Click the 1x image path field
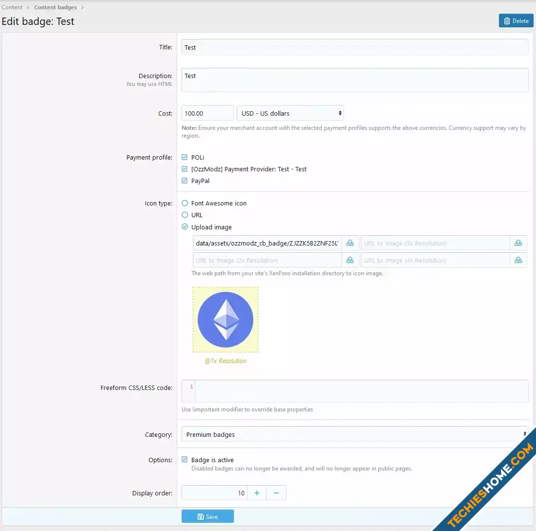The image size is (536, 531). tap(268, 243)
